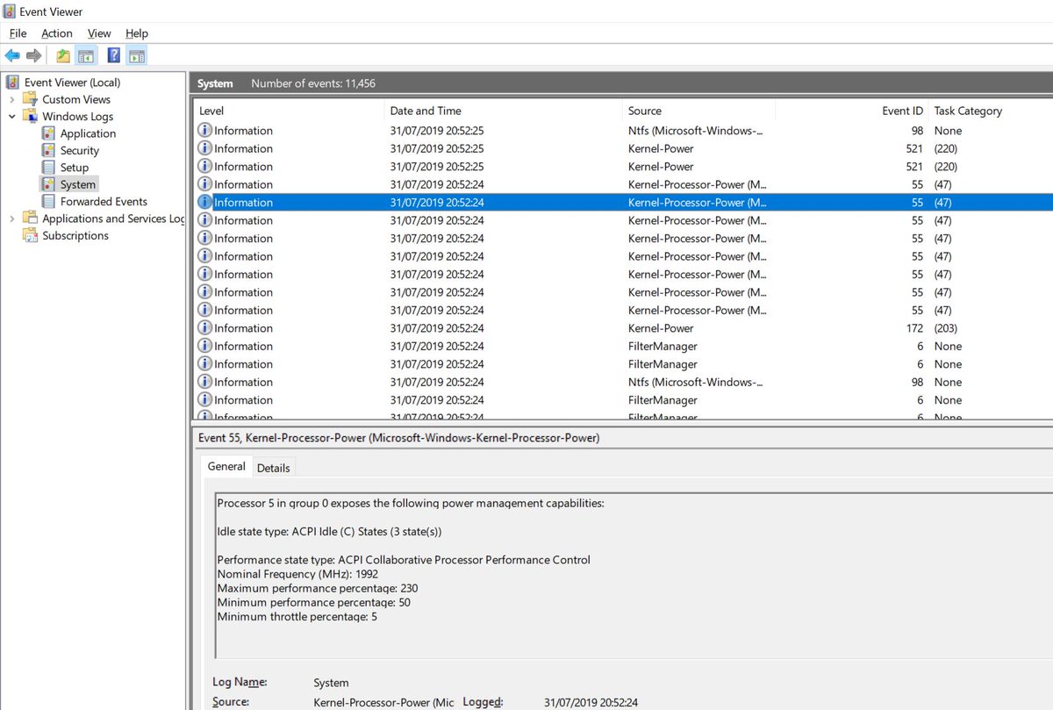Open the Help menu
1053x710 pixels.
(137, 33)
